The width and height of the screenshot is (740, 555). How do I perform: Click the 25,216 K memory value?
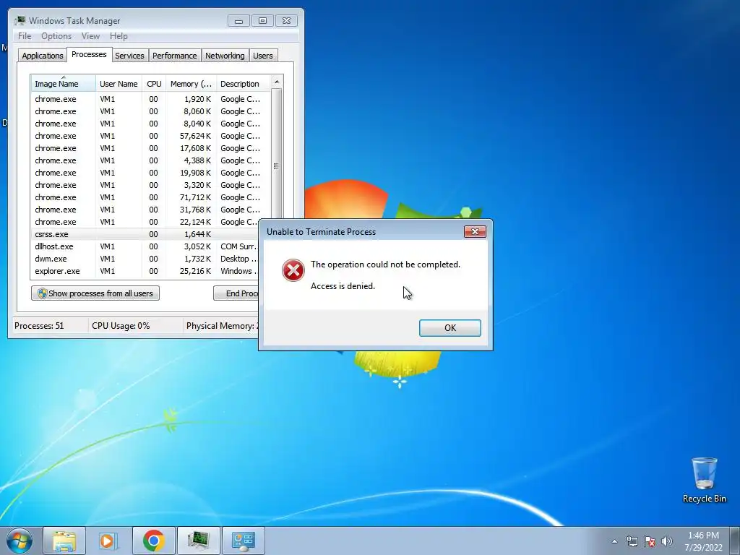coord(195,271)
